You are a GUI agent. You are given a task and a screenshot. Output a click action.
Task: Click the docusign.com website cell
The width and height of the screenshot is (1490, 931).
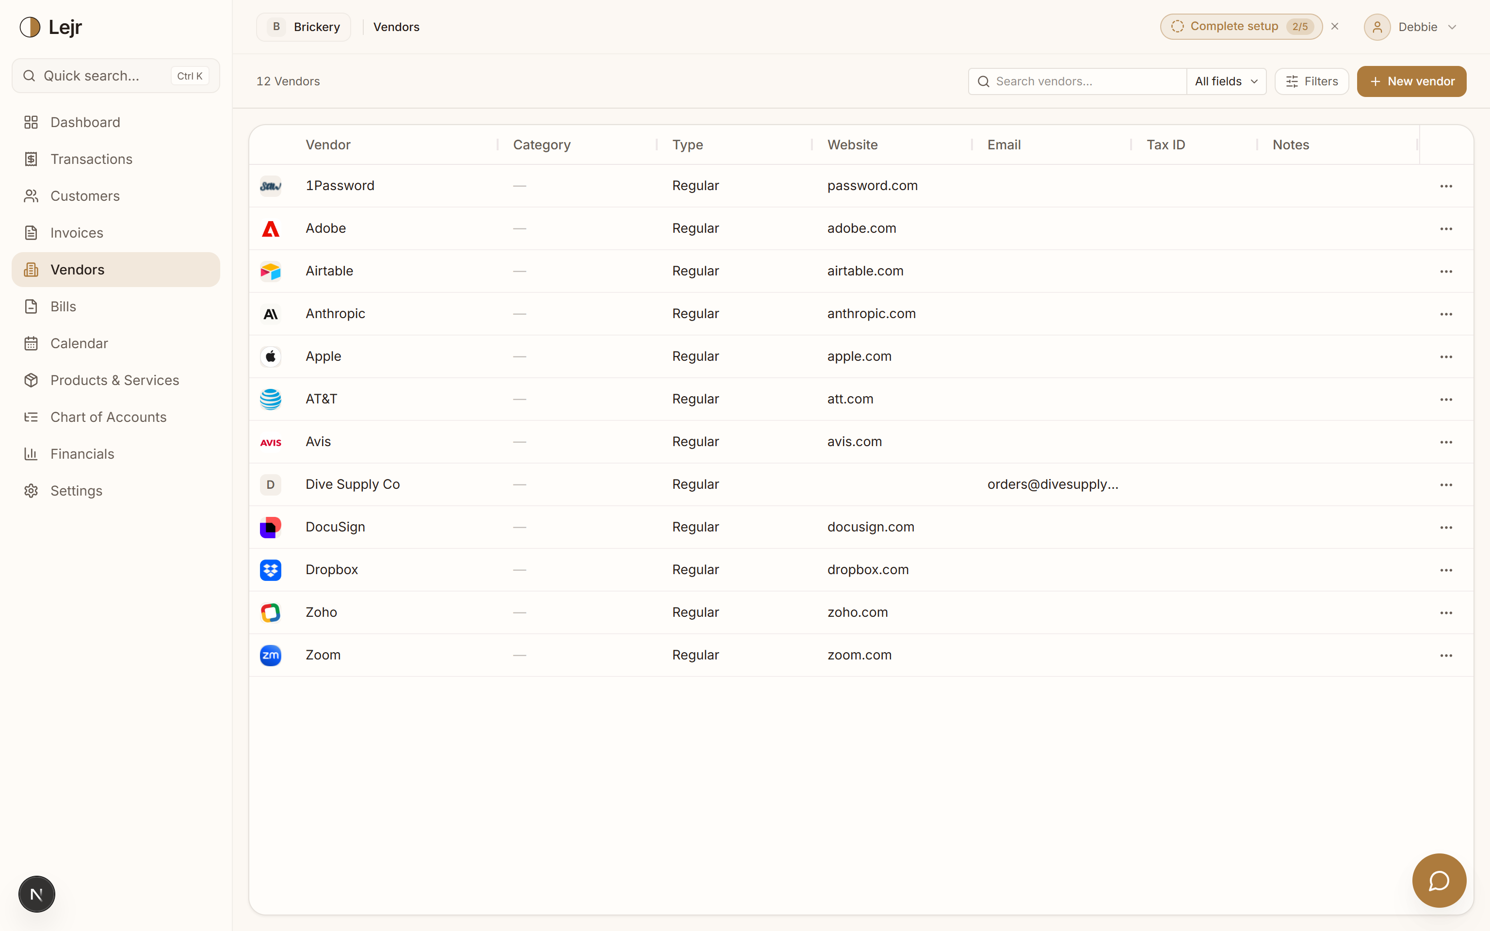(x=870, y=527)
